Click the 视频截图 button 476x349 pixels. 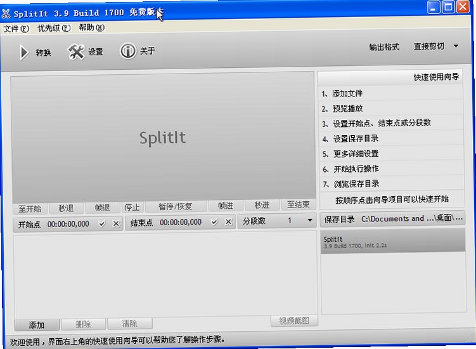click(x=294, y=320)
